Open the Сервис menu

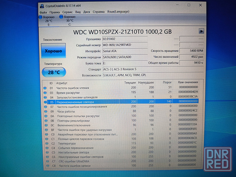[x=67, y=12]
